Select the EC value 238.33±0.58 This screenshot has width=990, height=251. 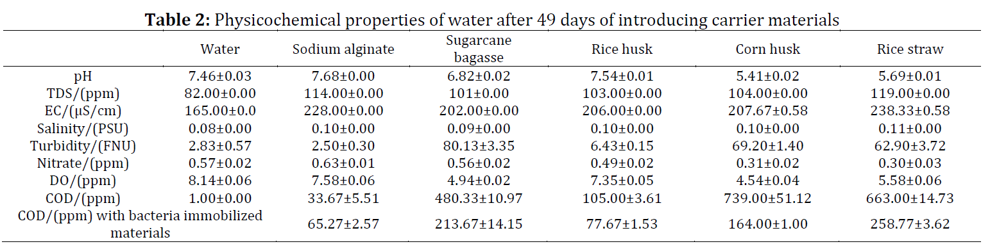coord(911,111)
